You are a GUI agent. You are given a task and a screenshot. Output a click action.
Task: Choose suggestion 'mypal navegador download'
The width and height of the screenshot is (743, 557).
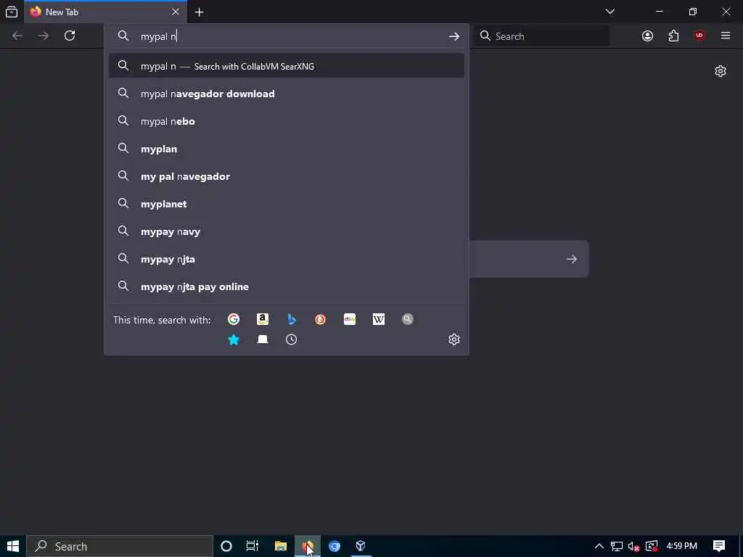[286, 94]
